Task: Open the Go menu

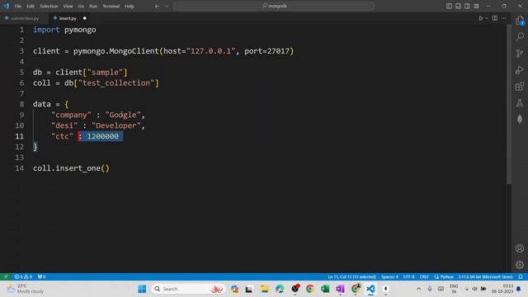Action: coord(81,6)
